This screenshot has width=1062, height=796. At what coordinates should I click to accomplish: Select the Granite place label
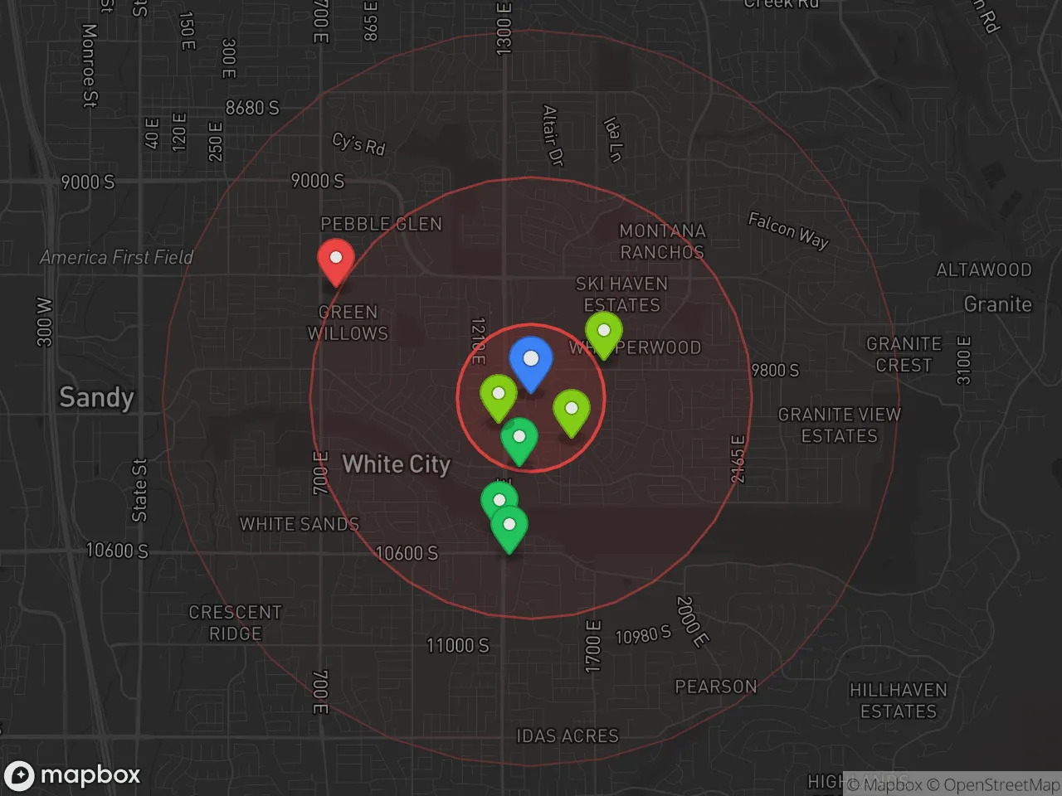[x=997, y=304]
